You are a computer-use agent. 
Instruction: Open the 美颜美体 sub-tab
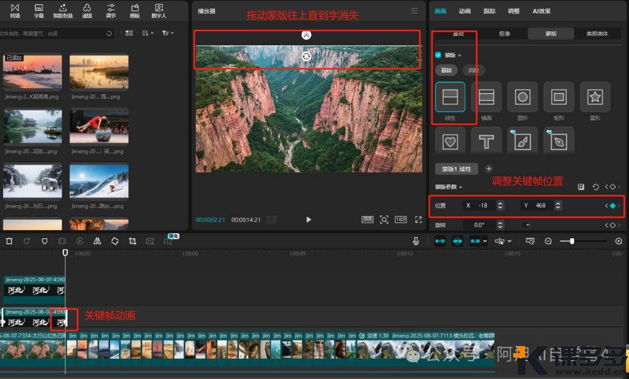[x=597, y=34]
